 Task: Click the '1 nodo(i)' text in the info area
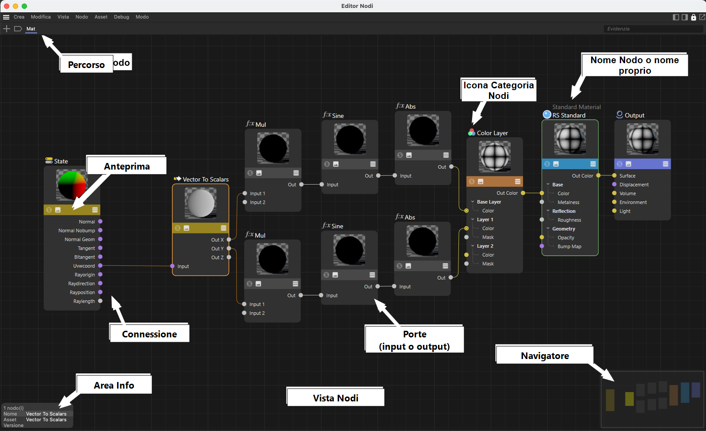tap(14, 408)
